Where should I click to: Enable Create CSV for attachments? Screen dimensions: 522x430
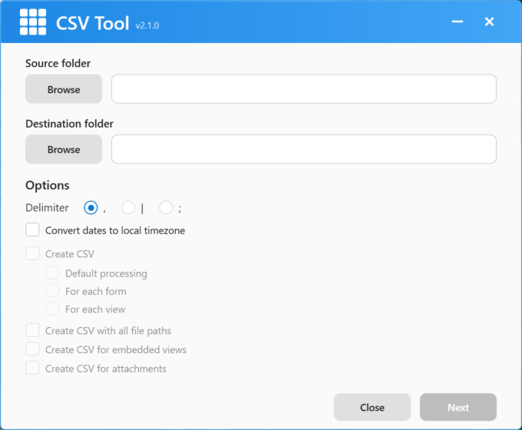click(32, 369)
